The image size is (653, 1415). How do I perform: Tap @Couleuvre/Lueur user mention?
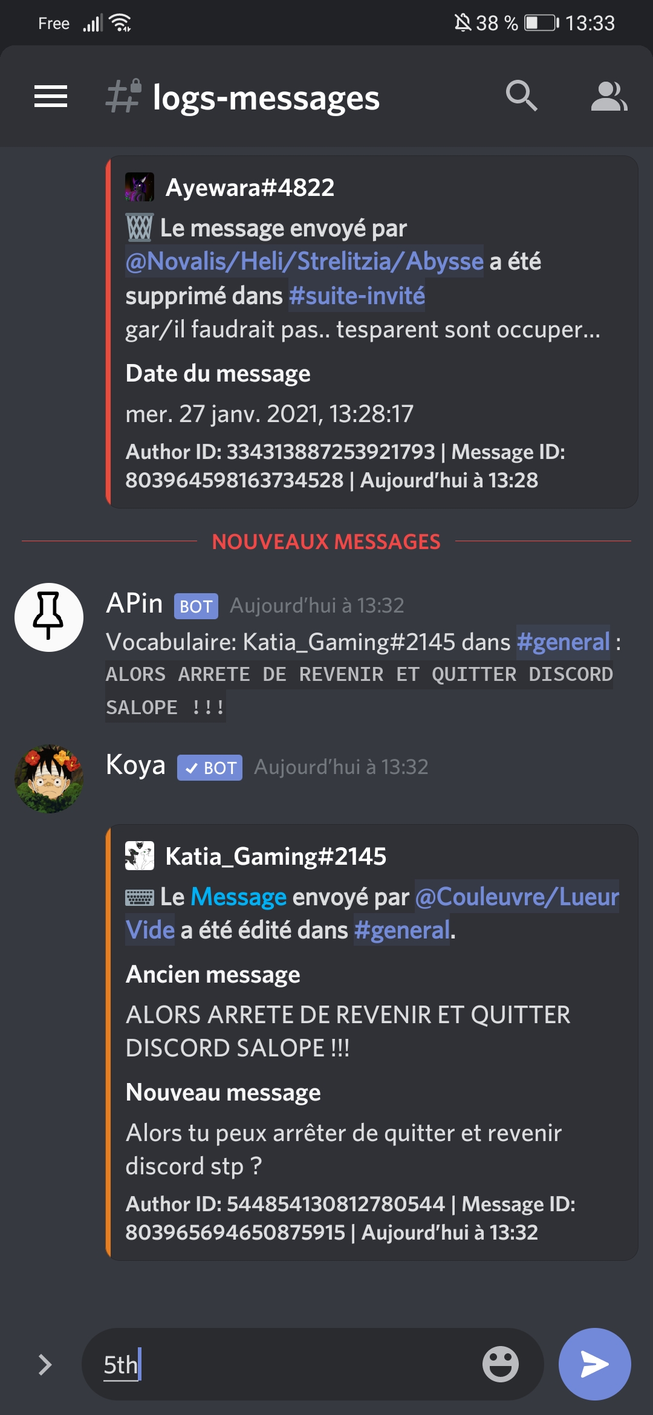(517, 897)
